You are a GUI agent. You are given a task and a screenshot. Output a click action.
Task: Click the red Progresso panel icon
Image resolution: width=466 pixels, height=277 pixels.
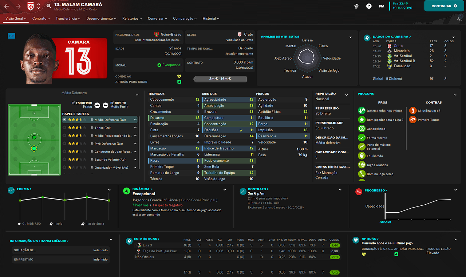359,191
